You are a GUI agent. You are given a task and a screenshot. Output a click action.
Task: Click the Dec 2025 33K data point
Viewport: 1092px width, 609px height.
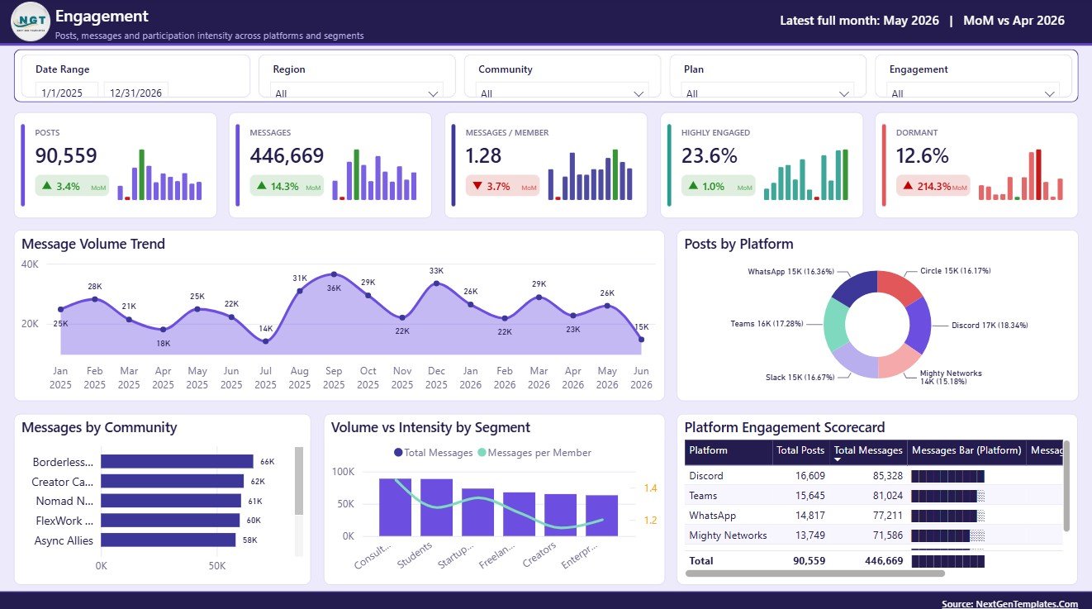click(x=436, y=283)
